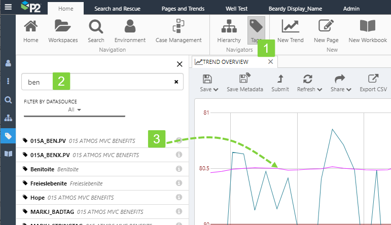Open Case Management from the ribbon
The image size is (391, 225).
179,31
